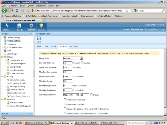This screenshot has width=167, height=125.
Task: Click the Save disk icon
Action: [39, 38]
